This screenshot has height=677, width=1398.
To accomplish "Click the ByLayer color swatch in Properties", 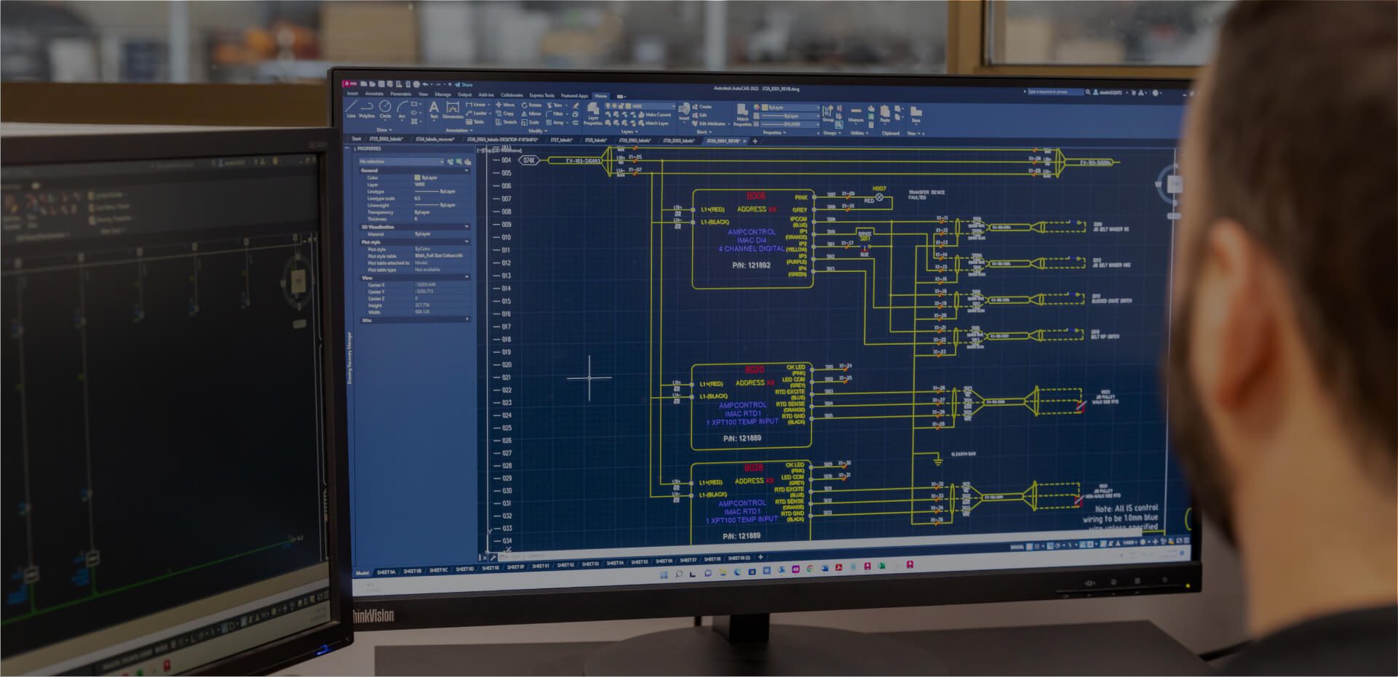I will [417, 177].
